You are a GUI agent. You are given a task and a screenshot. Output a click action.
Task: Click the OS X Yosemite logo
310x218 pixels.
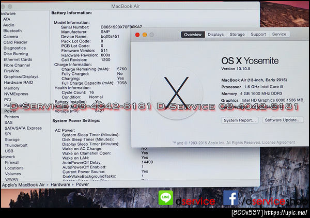[x=177, y=94]
